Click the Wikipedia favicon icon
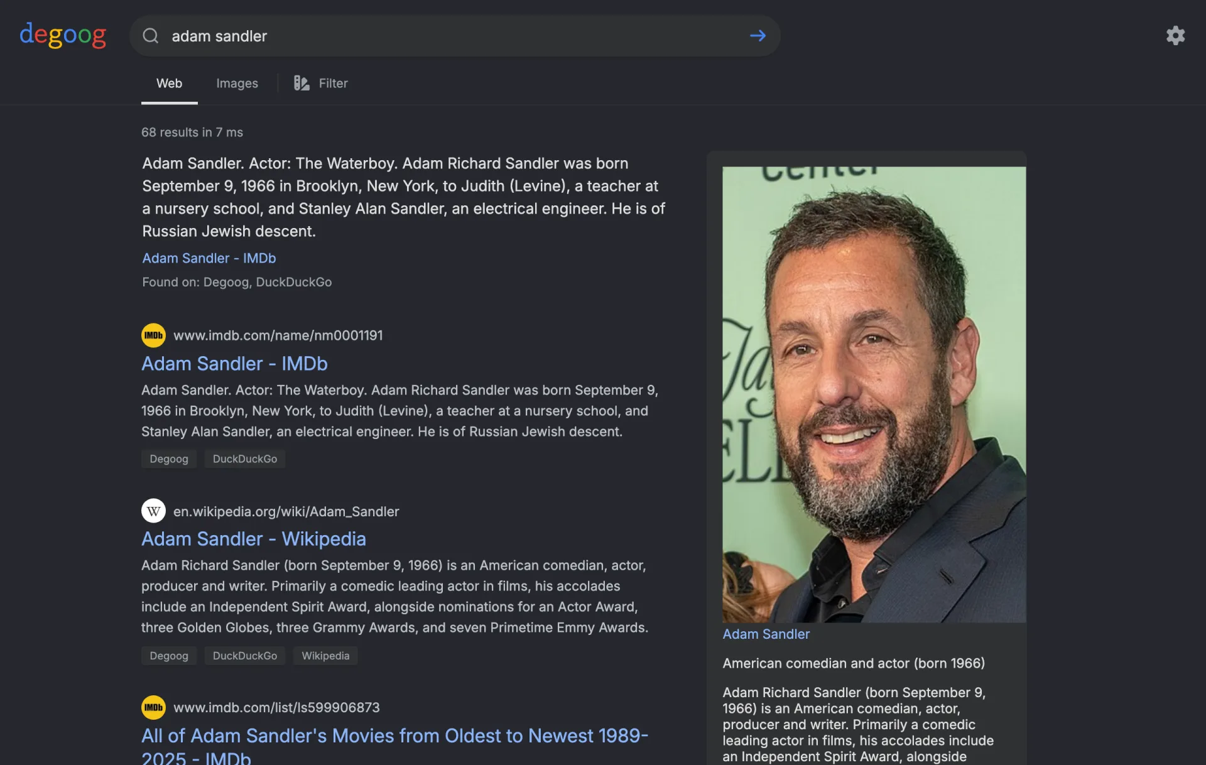 click(x=153, y=511)
